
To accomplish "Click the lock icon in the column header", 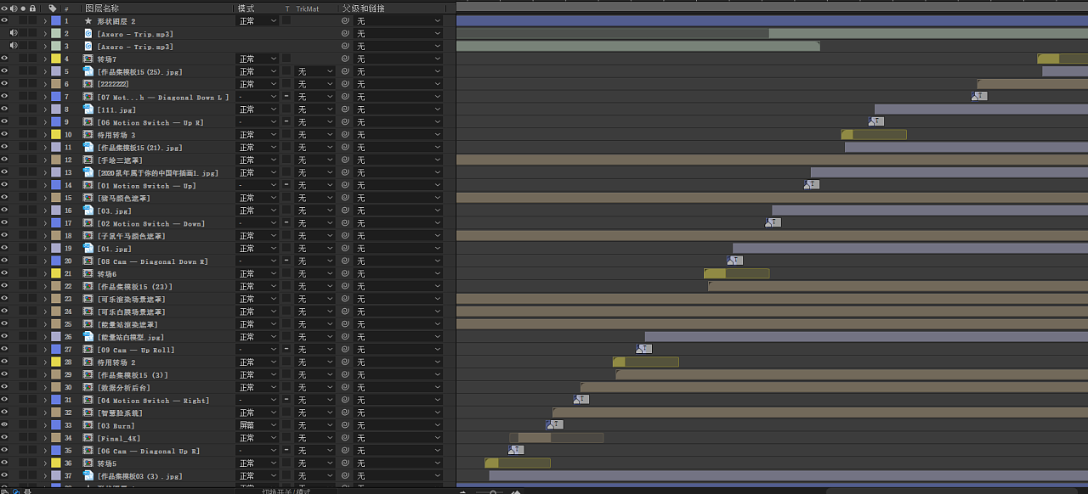I will [x=32, y=8].
